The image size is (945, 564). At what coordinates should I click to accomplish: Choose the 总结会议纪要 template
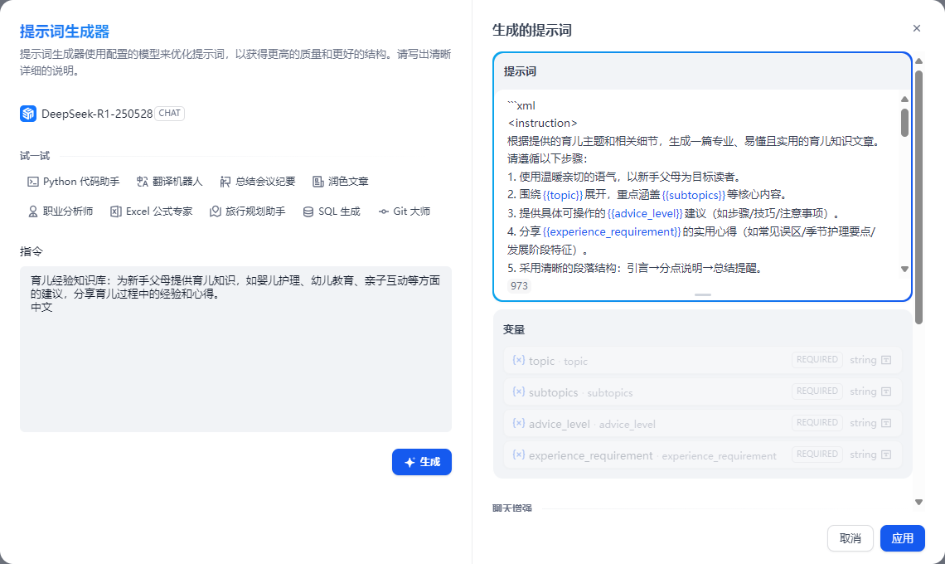coord(258,182)
